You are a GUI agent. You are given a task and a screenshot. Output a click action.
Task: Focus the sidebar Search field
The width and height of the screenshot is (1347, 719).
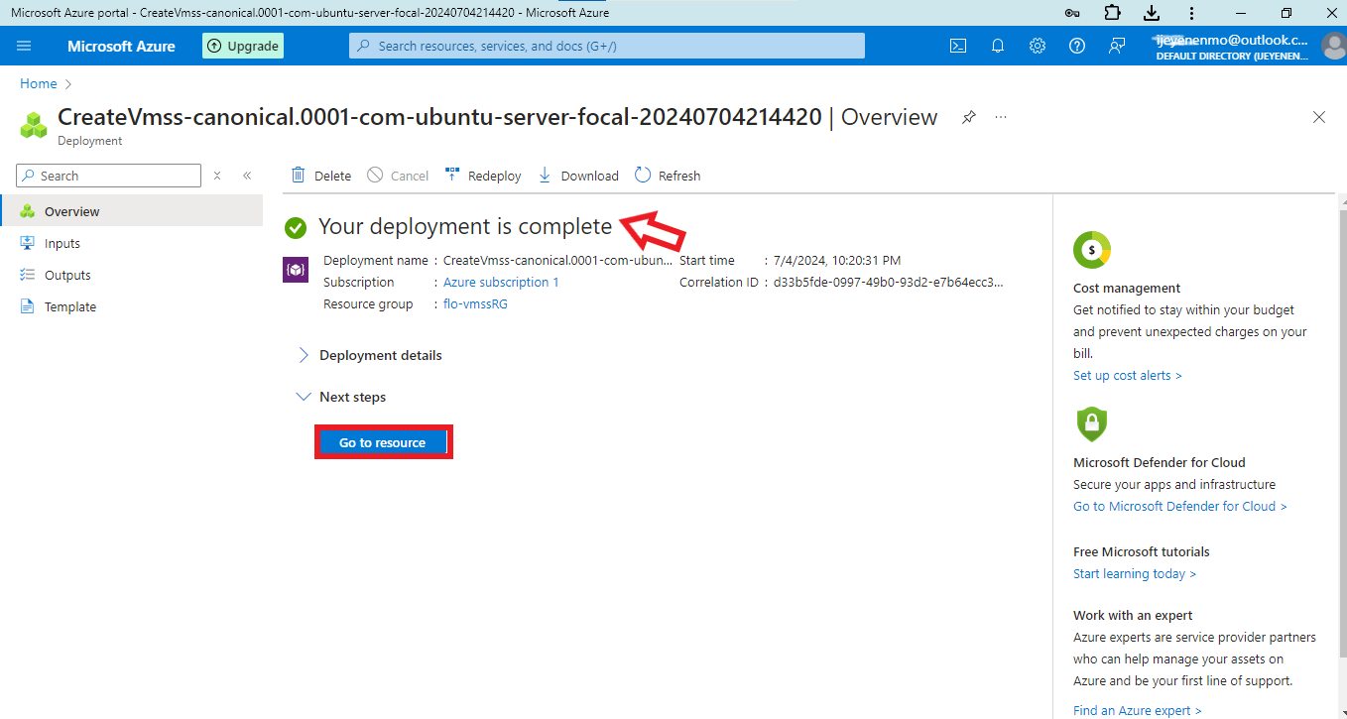[109, 176]
